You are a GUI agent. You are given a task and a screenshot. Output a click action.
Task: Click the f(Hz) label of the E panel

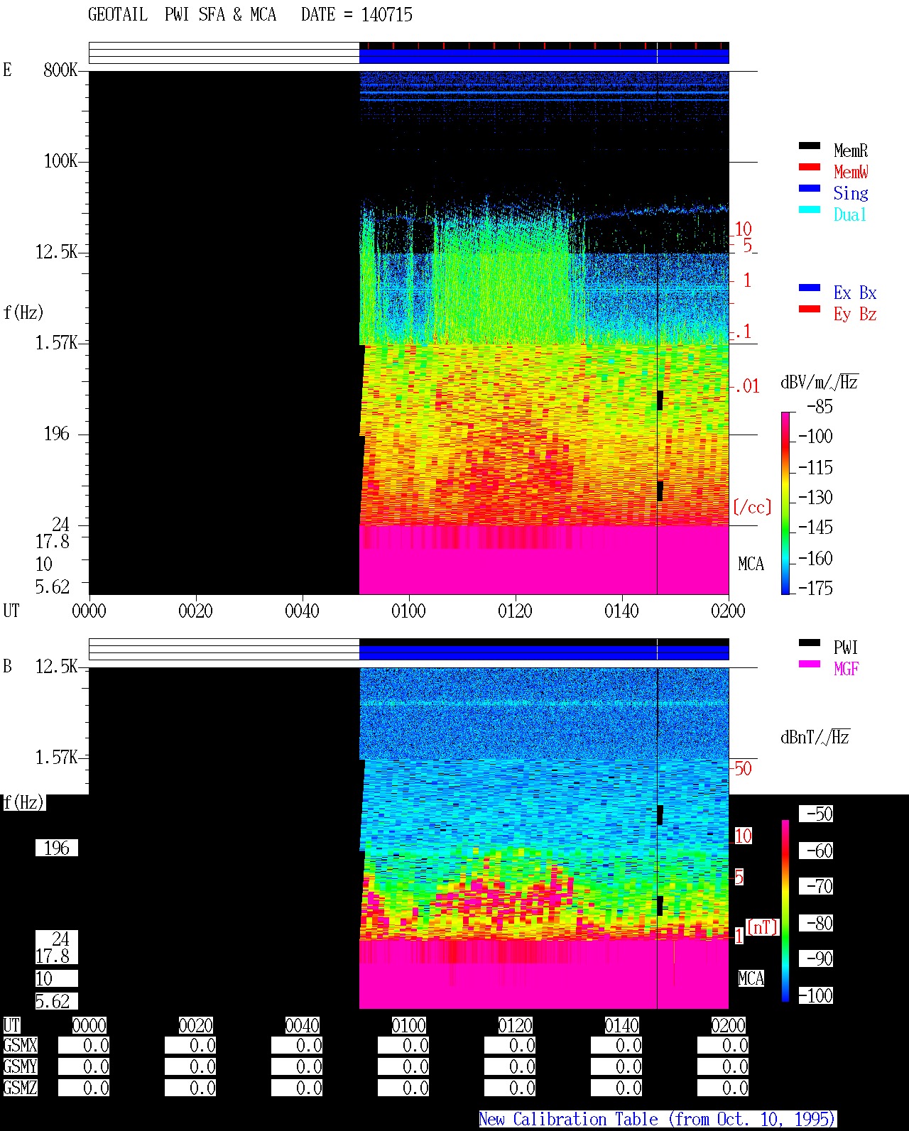(23, 312)
